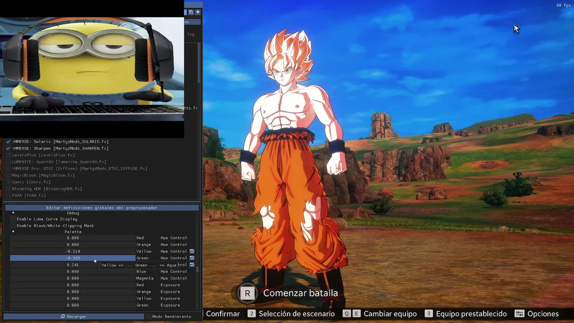Screen dimensions: 574x323
Task: Click the Red Exposure slider
Action: pos(73,285)
